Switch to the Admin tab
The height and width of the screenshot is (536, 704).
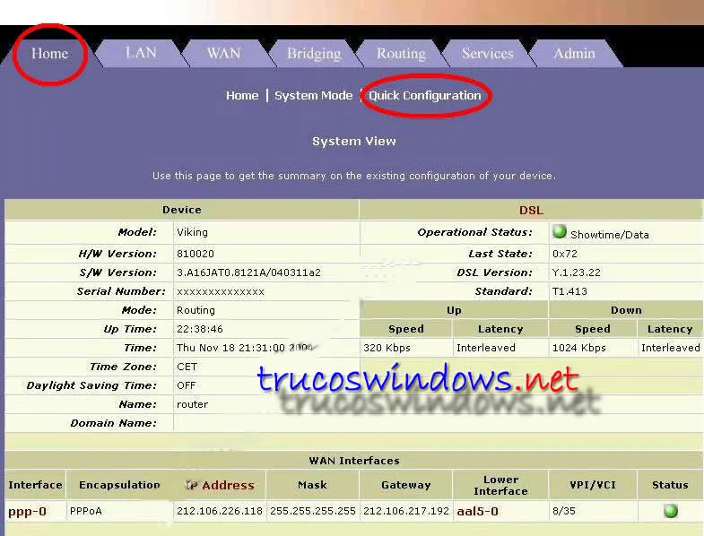(574, 53)
